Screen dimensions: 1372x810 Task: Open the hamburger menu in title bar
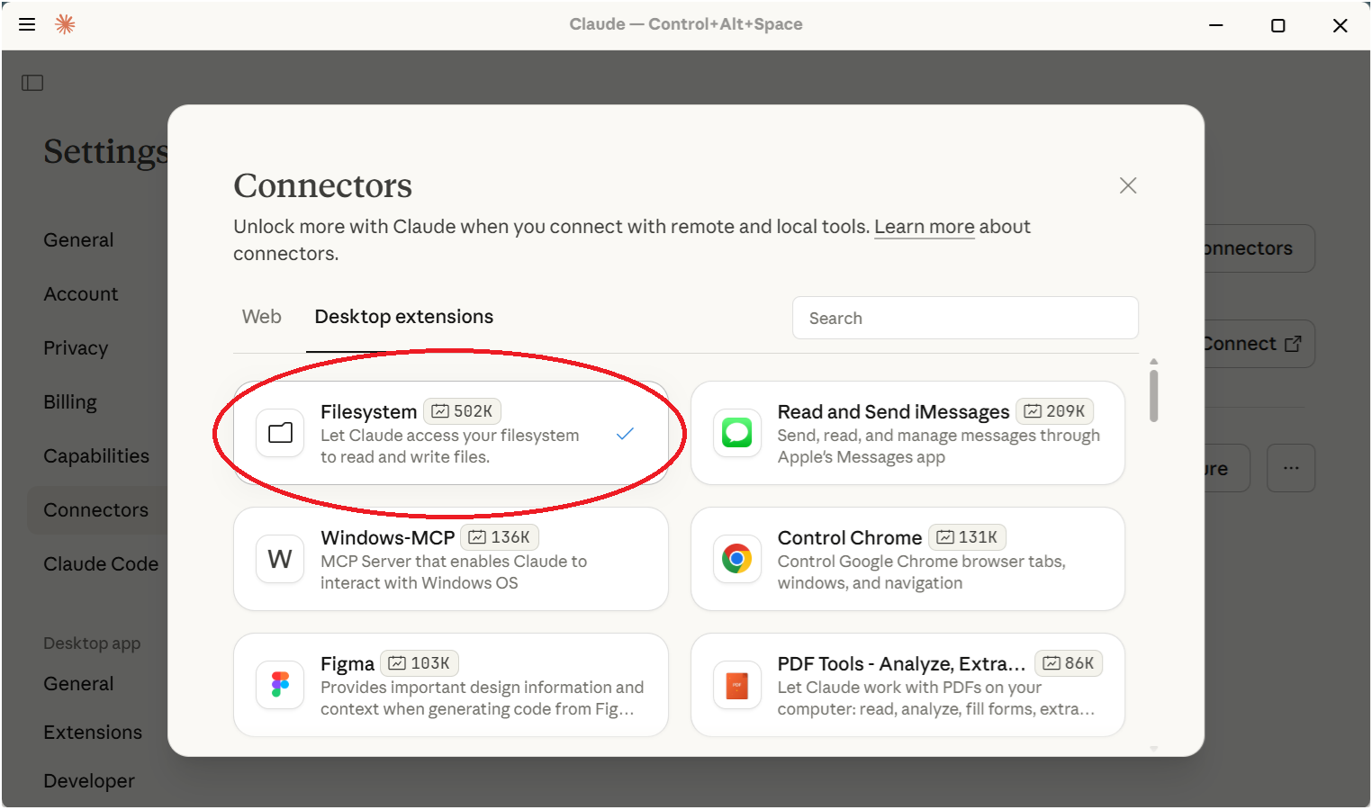click(x=27, y=24)
